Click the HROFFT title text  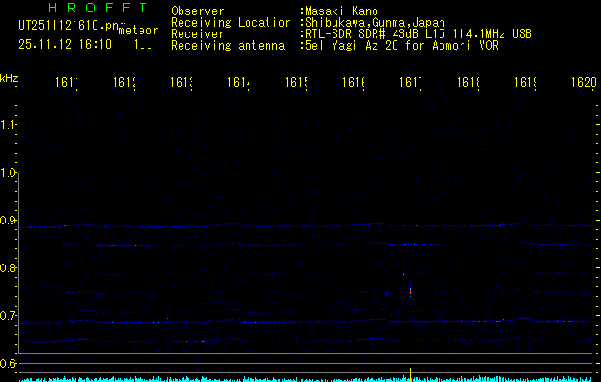pos(97,9)
